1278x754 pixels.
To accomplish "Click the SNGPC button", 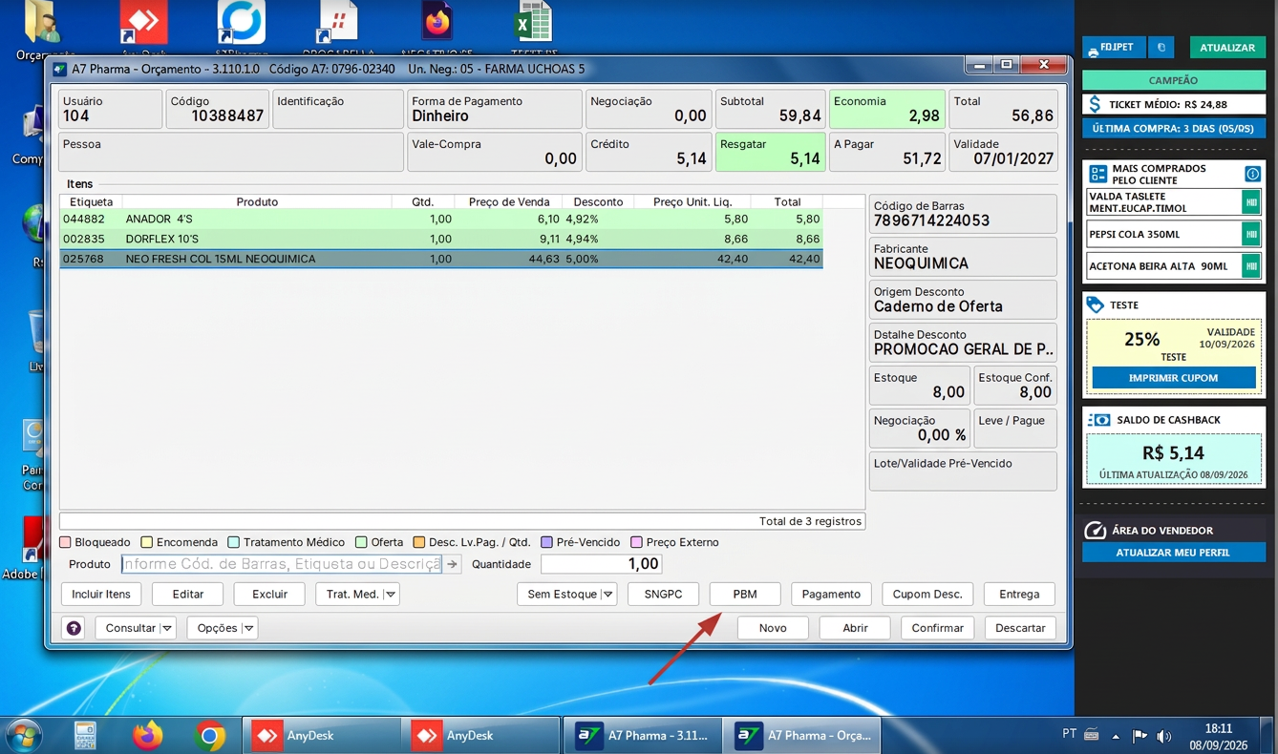I will (x=664, y=594).
